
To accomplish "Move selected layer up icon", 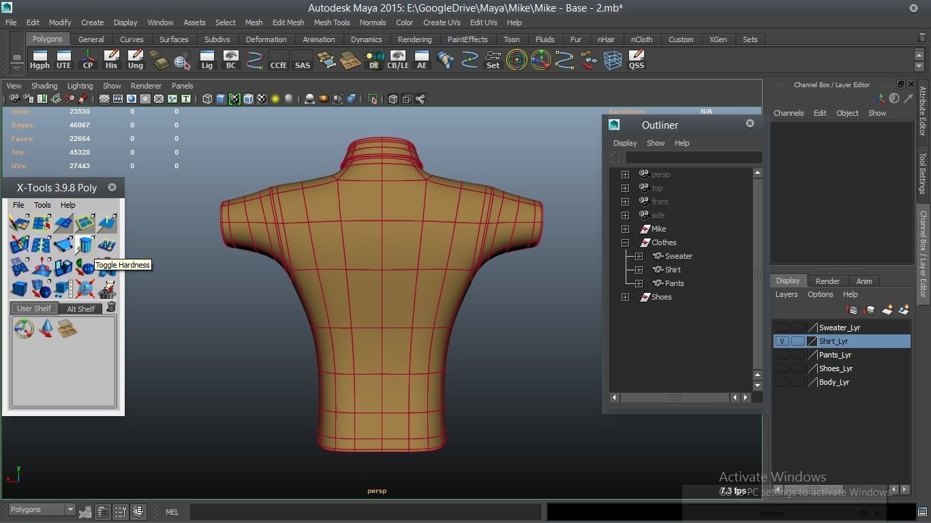I will click(852, 310).
